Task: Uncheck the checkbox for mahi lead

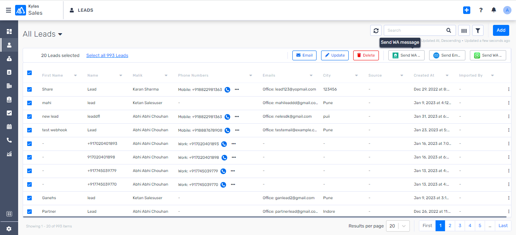Action: click(29, 103)
